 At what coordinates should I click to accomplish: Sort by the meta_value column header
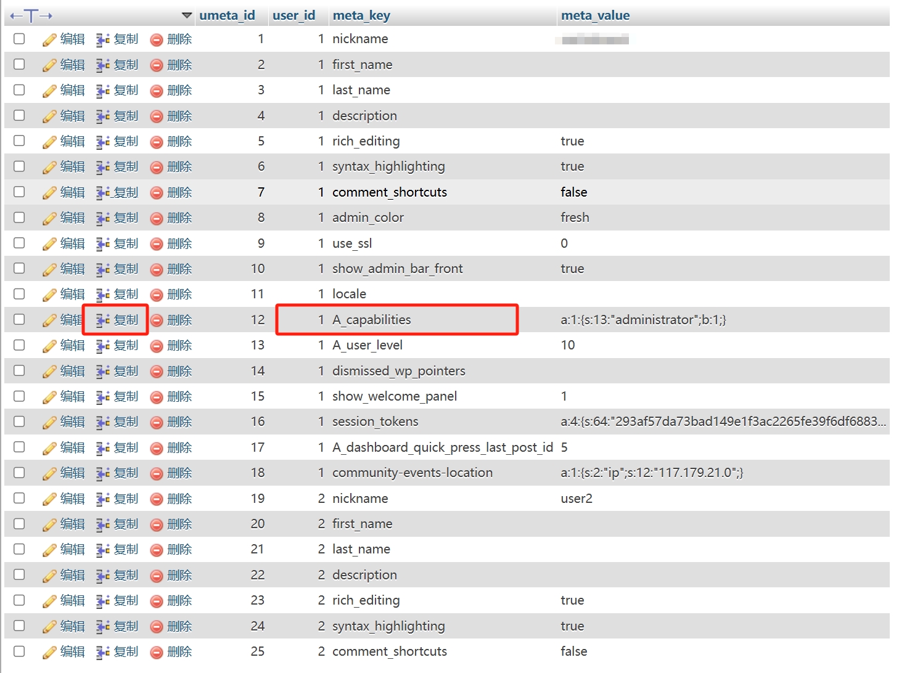[x=595, y=15]
